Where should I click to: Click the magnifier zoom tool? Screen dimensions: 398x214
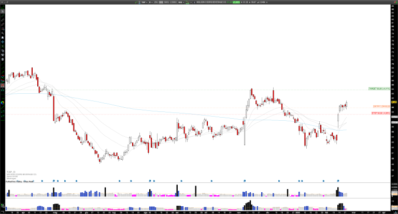pyautogui.click(x=2, y=33)
